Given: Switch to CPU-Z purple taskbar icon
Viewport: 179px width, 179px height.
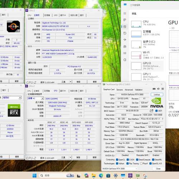Looking at the screenshot, I should (130, 176).
